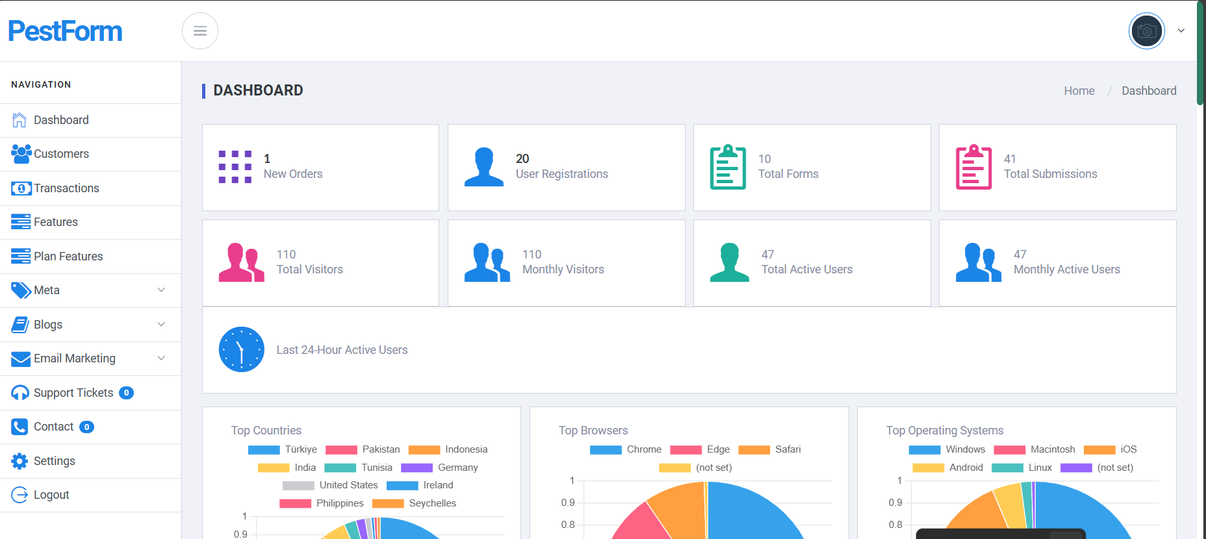
Task: Expand the Blogs submenu chevron
Action: pyautogui.click(x=161, y=324)
